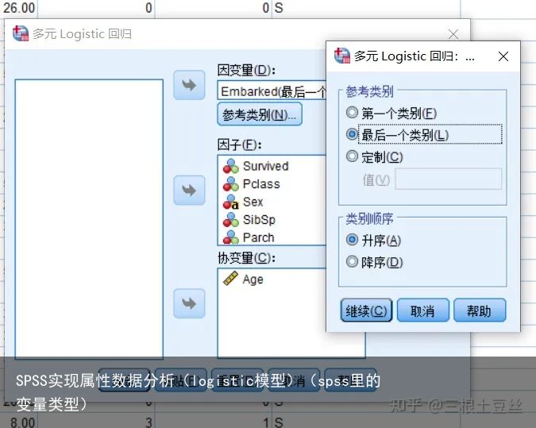This screenshot has width=536, height=428.
Task: Move variable to 因变量 with arrow button
Action: click(189, 85)
